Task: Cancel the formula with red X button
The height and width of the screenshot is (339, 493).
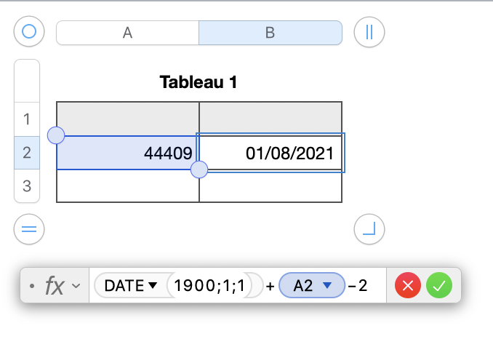Action: (408, 286)
